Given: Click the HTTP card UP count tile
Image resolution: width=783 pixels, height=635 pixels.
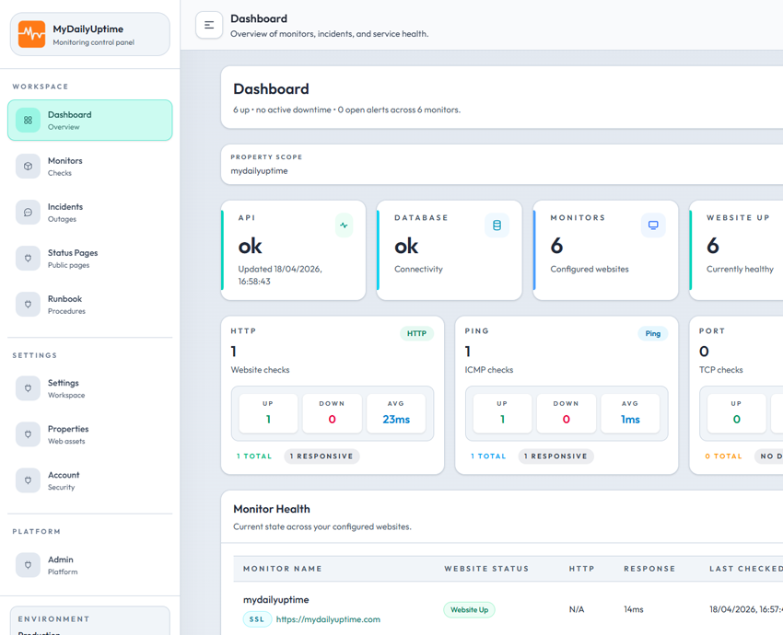Looking at the screenshot, I should click(268, 413).
